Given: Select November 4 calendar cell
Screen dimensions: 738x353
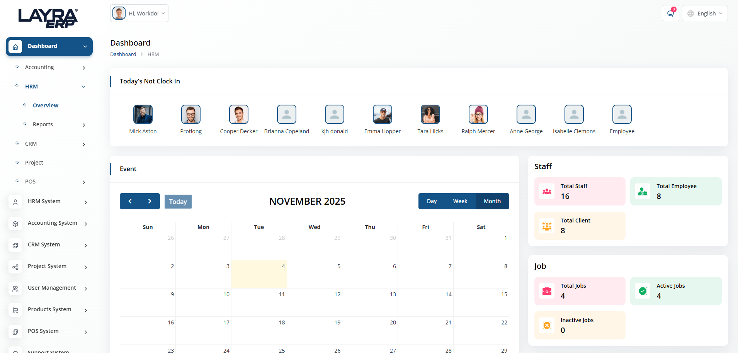Looking at the screenshot, I should [x=259, y=274].
